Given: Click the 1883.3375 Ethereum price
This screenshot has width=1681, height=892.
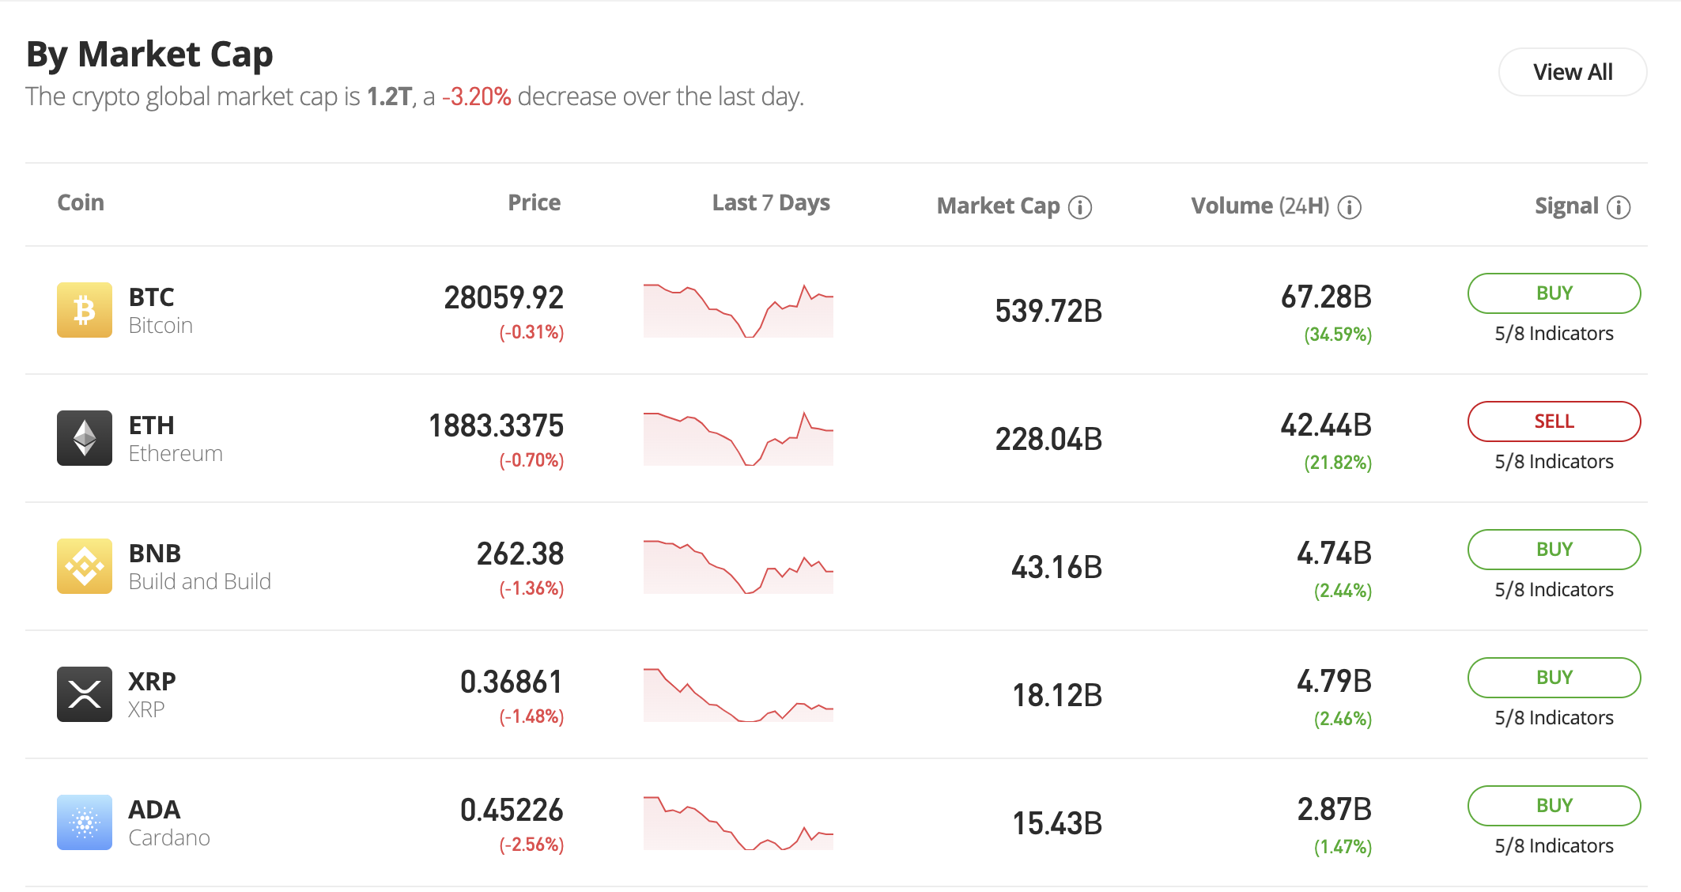Looking at the screenshot, I should click(496, 426).
